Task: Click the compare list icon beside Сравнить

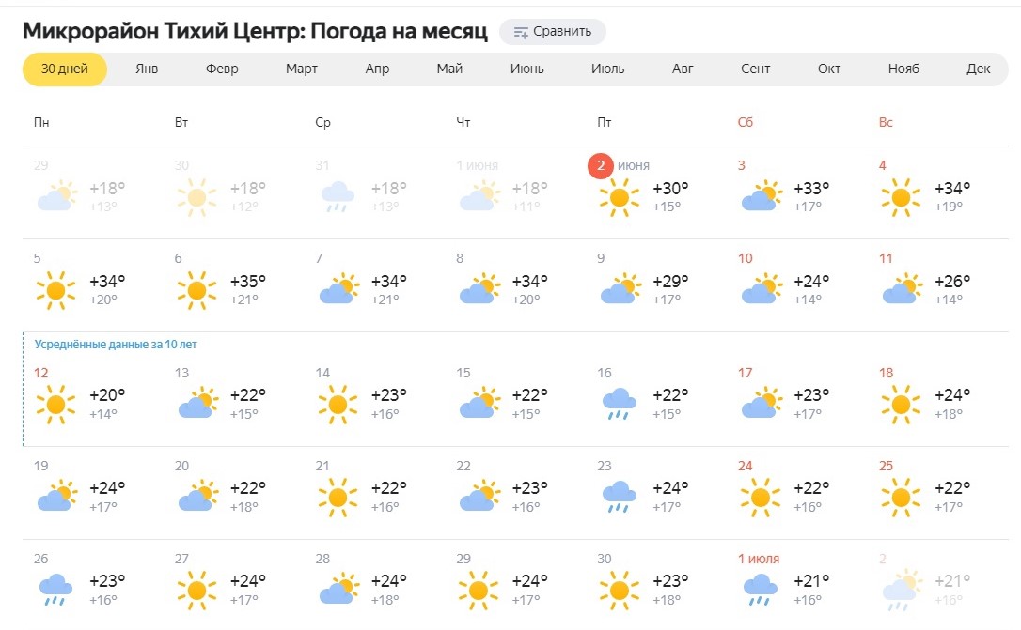Action: pos(520,33)
